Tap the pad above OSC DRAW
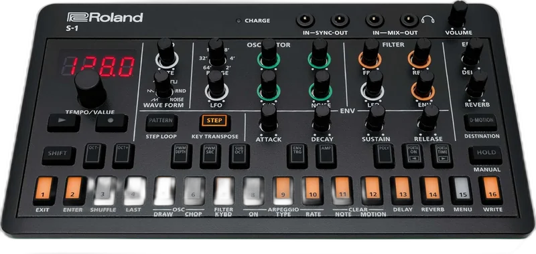536x254 pixels. tap(164, 190)
